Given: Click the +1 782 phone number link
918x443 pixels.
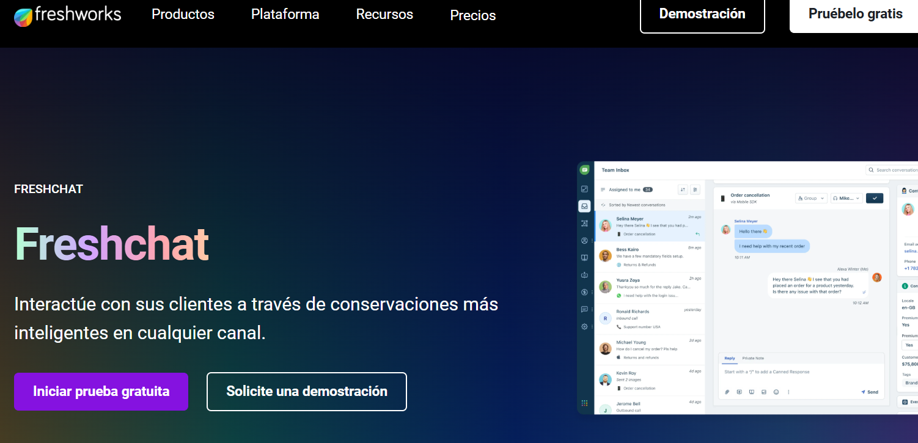Looking at the screenshot, I should (911, 268).
